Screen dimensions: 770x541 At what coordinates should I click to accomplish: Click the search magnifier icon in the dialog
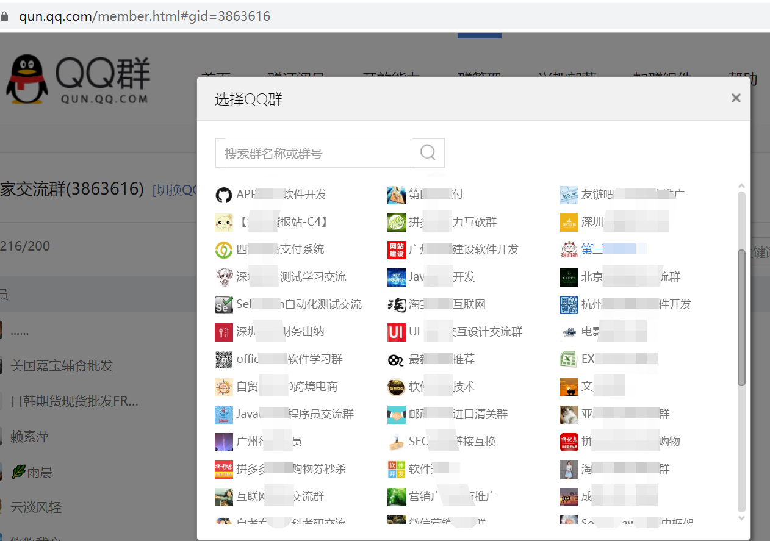click(427, 152)
